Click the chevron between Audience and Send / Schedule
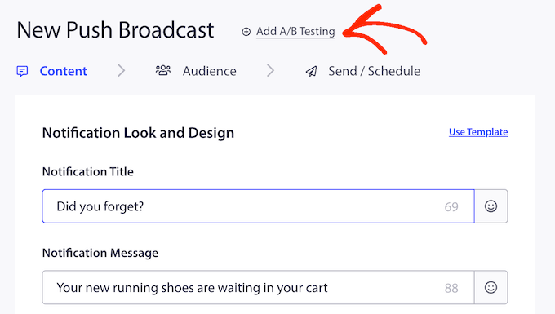 pyautogui.click(x=271, y=71)
